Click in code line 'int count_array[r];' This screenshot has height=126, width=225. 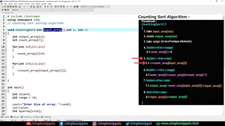pos(28,40)
